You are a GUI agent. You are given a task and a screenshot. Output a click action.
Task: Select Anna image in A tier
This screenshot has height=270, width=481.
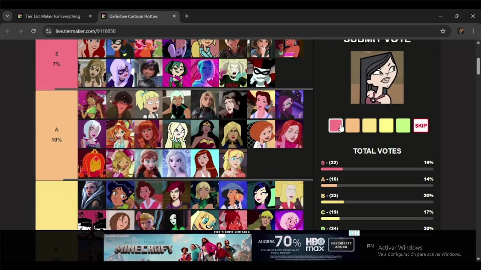click(x=148, y=163)
